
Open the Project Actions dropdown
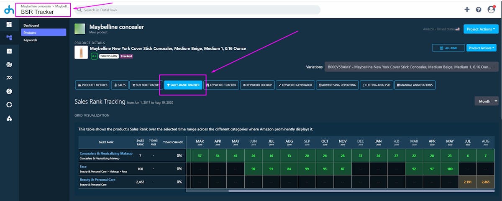(481, 29)
